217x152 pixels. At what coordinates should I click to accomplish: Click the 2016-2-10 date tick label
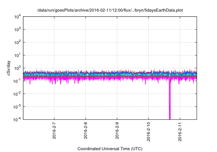pos(149,132)
